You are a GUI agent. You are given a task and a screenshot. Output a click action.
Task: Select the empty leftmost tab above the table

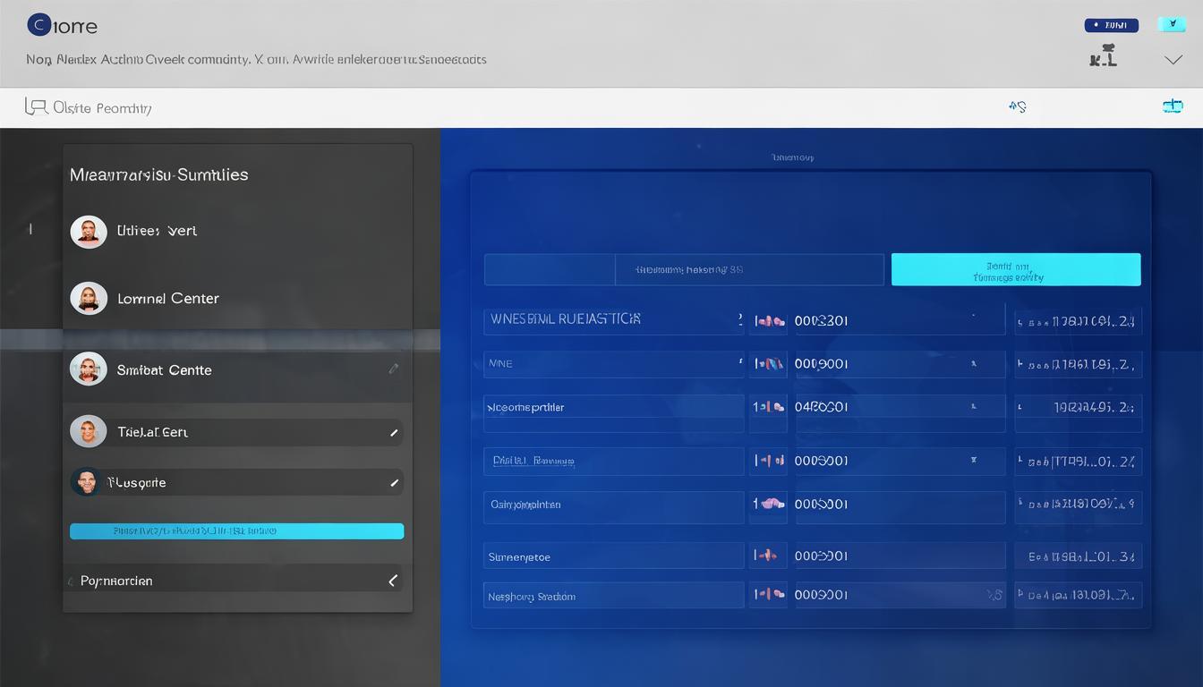click(x=550, y=269)
